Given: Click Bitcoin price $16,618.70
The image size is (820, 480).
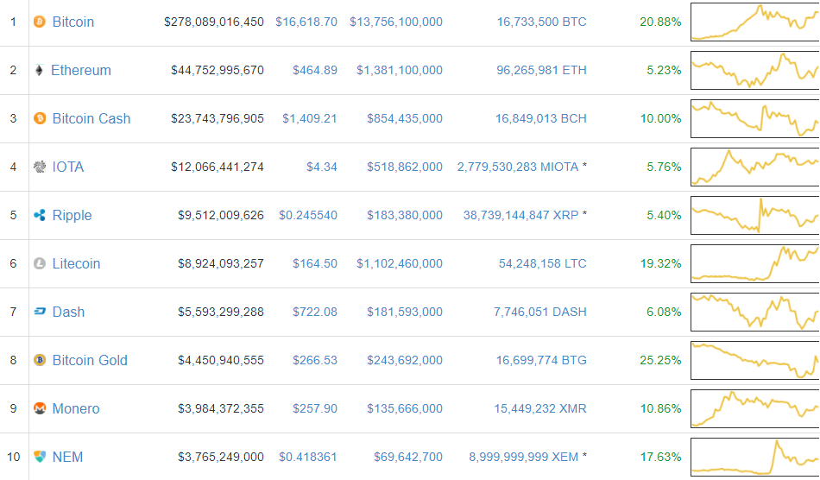Looking at the screenshot, I should click(306, 22).
